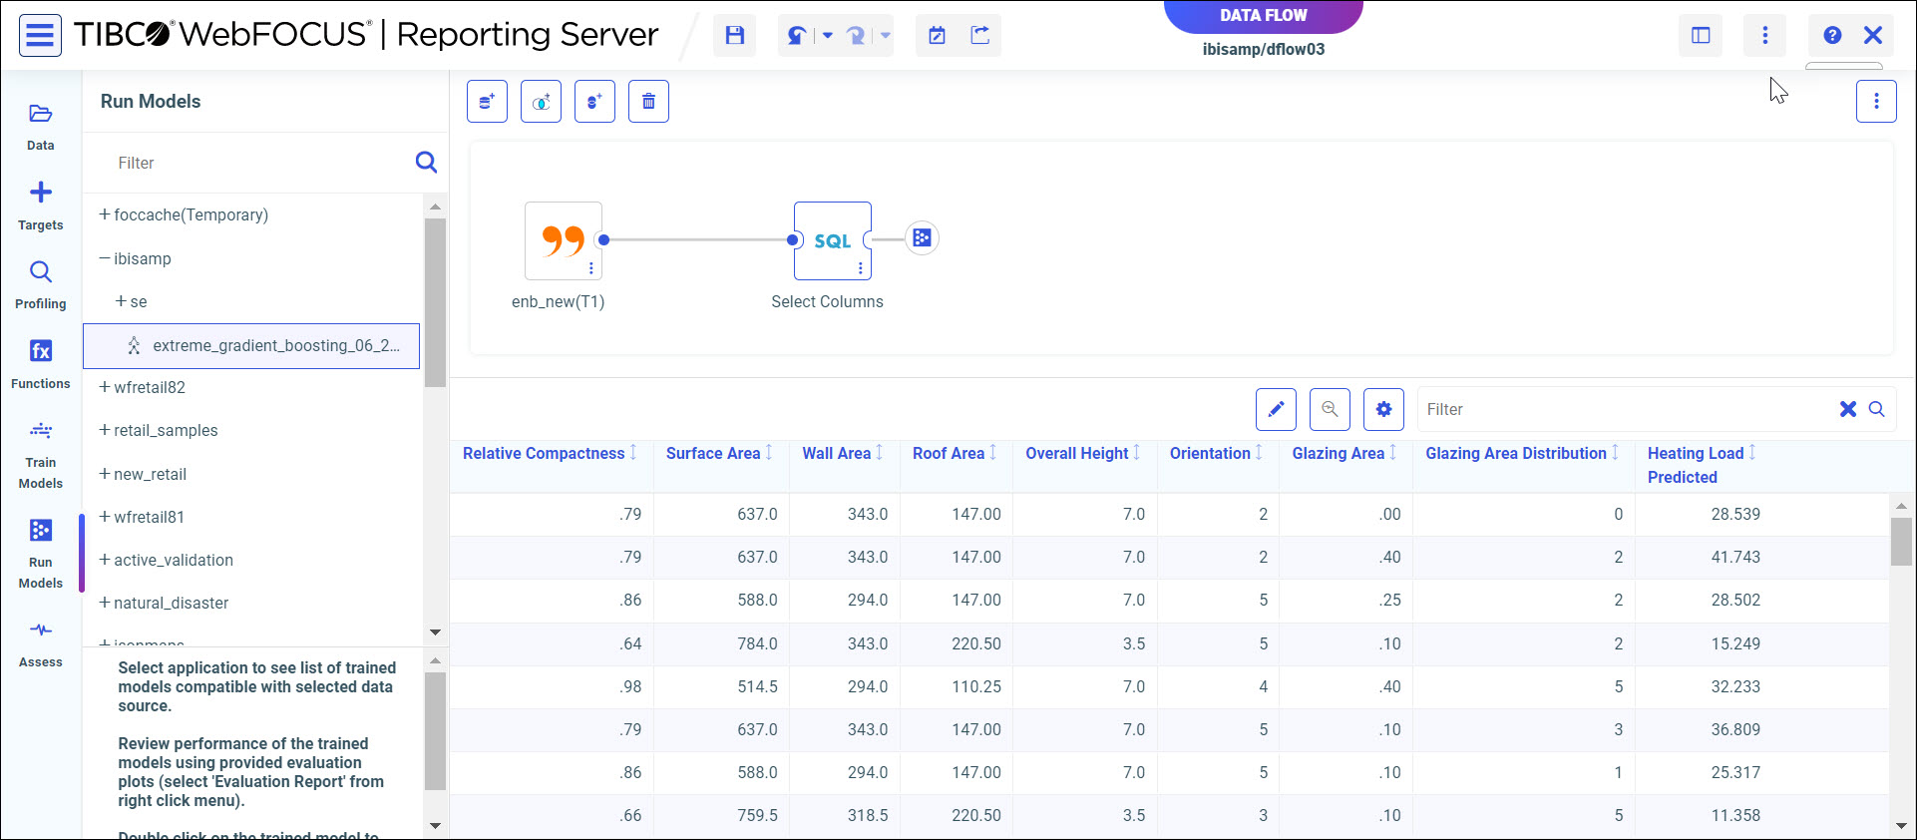Image resolution: width=1917 pixels, height=840 pixels.
Task: Switch to the Train Models panel
Action: [x=41, y=455]
